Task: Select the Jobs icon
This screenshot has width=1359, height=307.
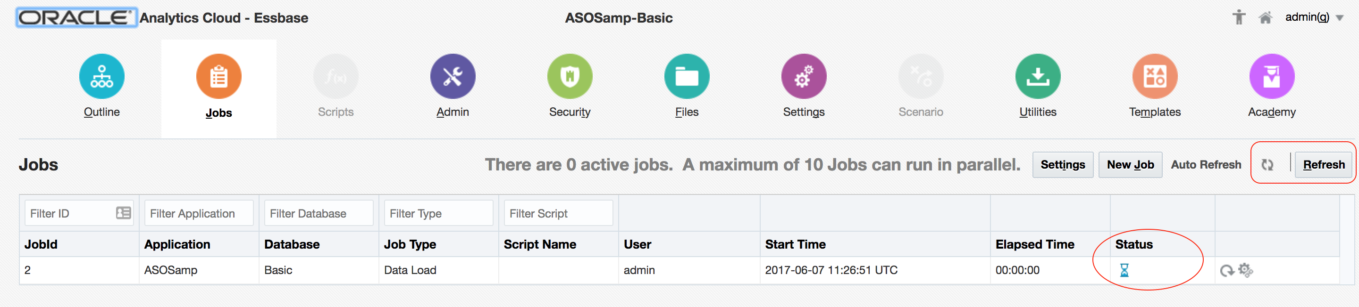Action: point(219,76)
